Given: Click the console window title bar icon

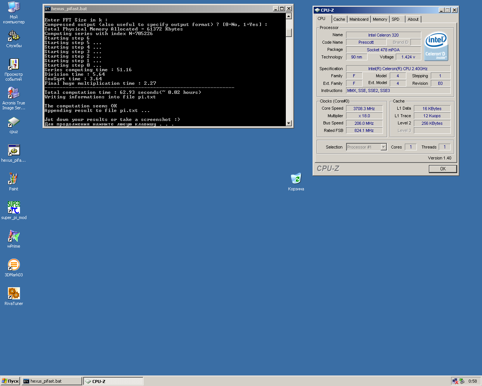Looking at the screenshot, I should pos(47,9).
